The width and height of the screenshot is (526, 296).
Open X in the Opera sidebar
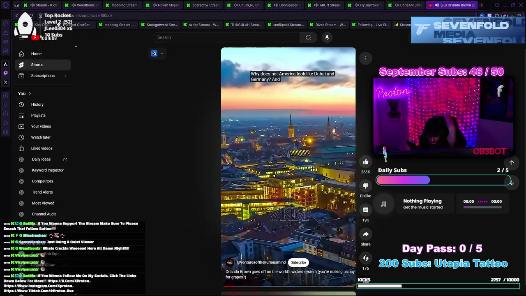(6, 82)
